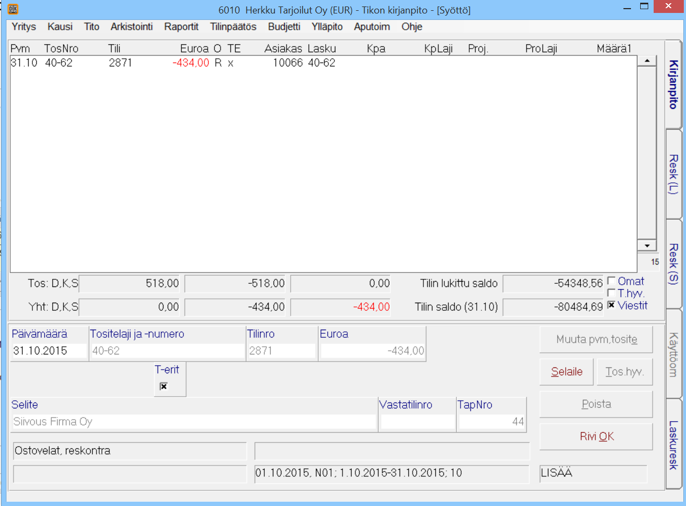686x506 pixels.
Task: Open the Aputoim menu
Action: [372, 26]
